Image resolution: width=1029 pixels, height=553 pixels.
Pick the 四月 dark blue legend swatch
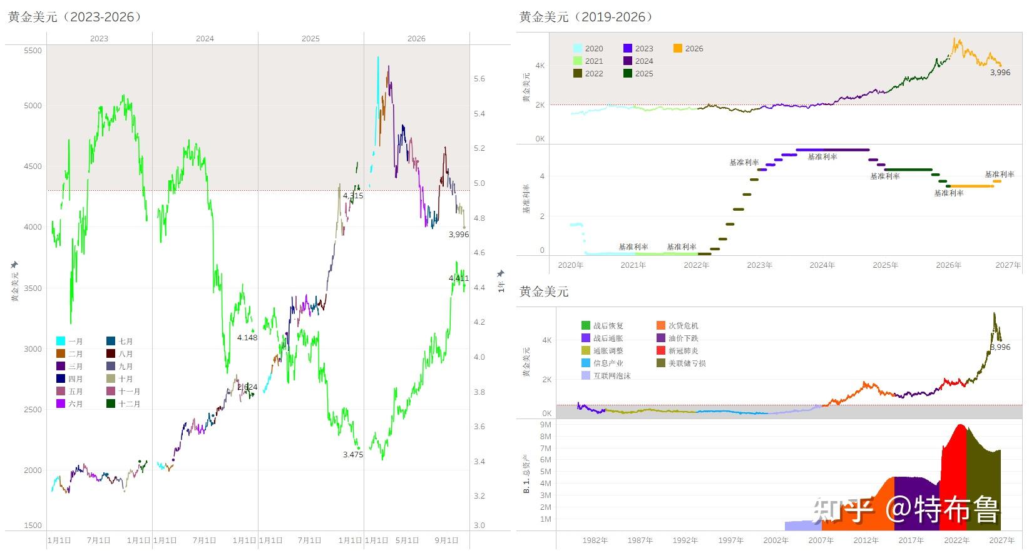pyautogui.click(x=61, y=379)
